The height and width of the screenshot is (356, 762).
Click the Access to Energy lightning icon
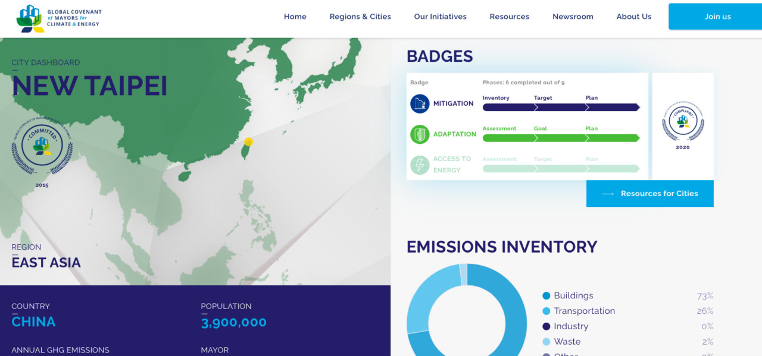420,165
